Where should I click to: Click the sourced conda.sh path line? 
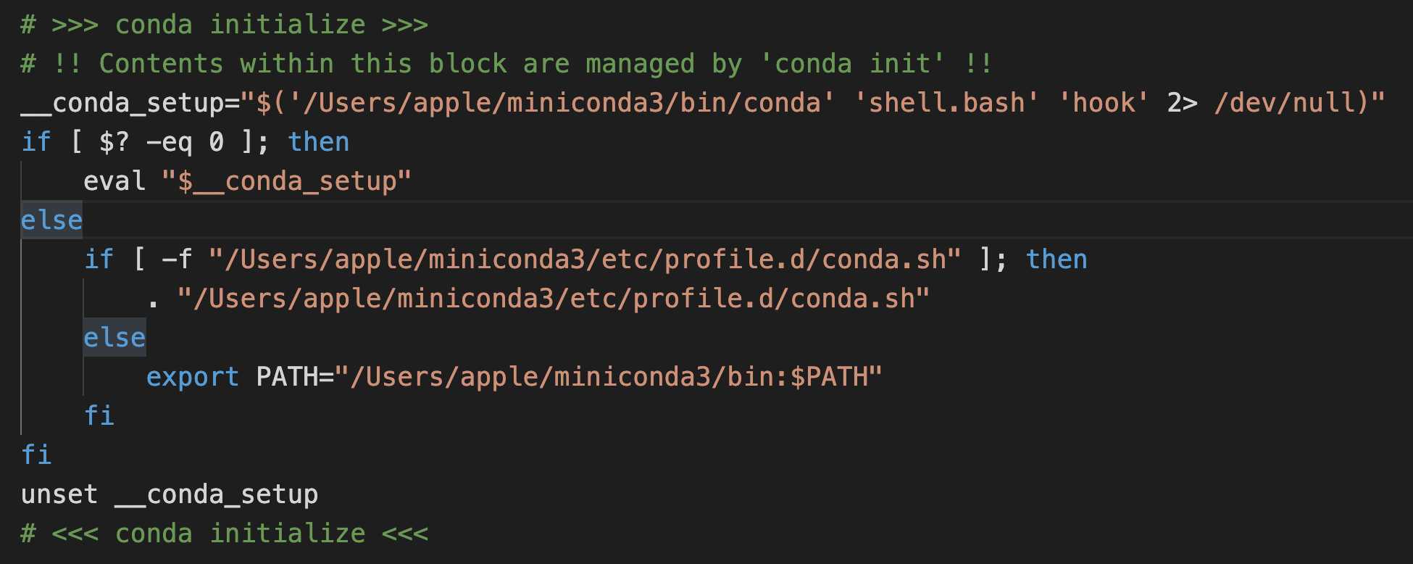click(x=538, y=298)
